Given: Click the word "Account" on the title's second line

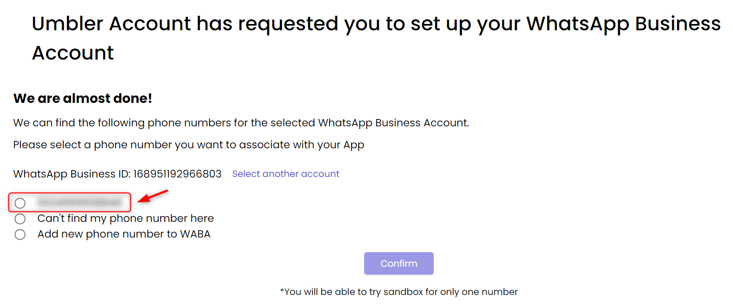Looking at the screenshot, I should (x=73, y=53).
